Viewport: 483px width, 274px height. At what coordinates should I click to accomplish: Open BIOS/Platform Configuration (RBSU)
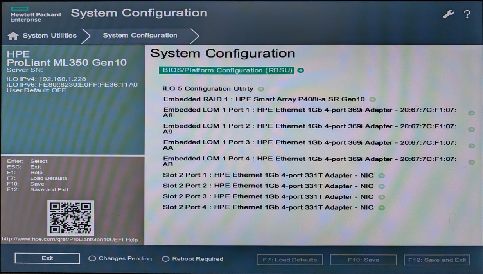click(x=226, y=70)
